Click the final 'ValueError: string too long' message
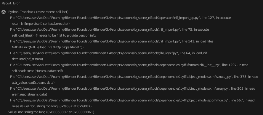263x115 pixels. pos(51,112)
